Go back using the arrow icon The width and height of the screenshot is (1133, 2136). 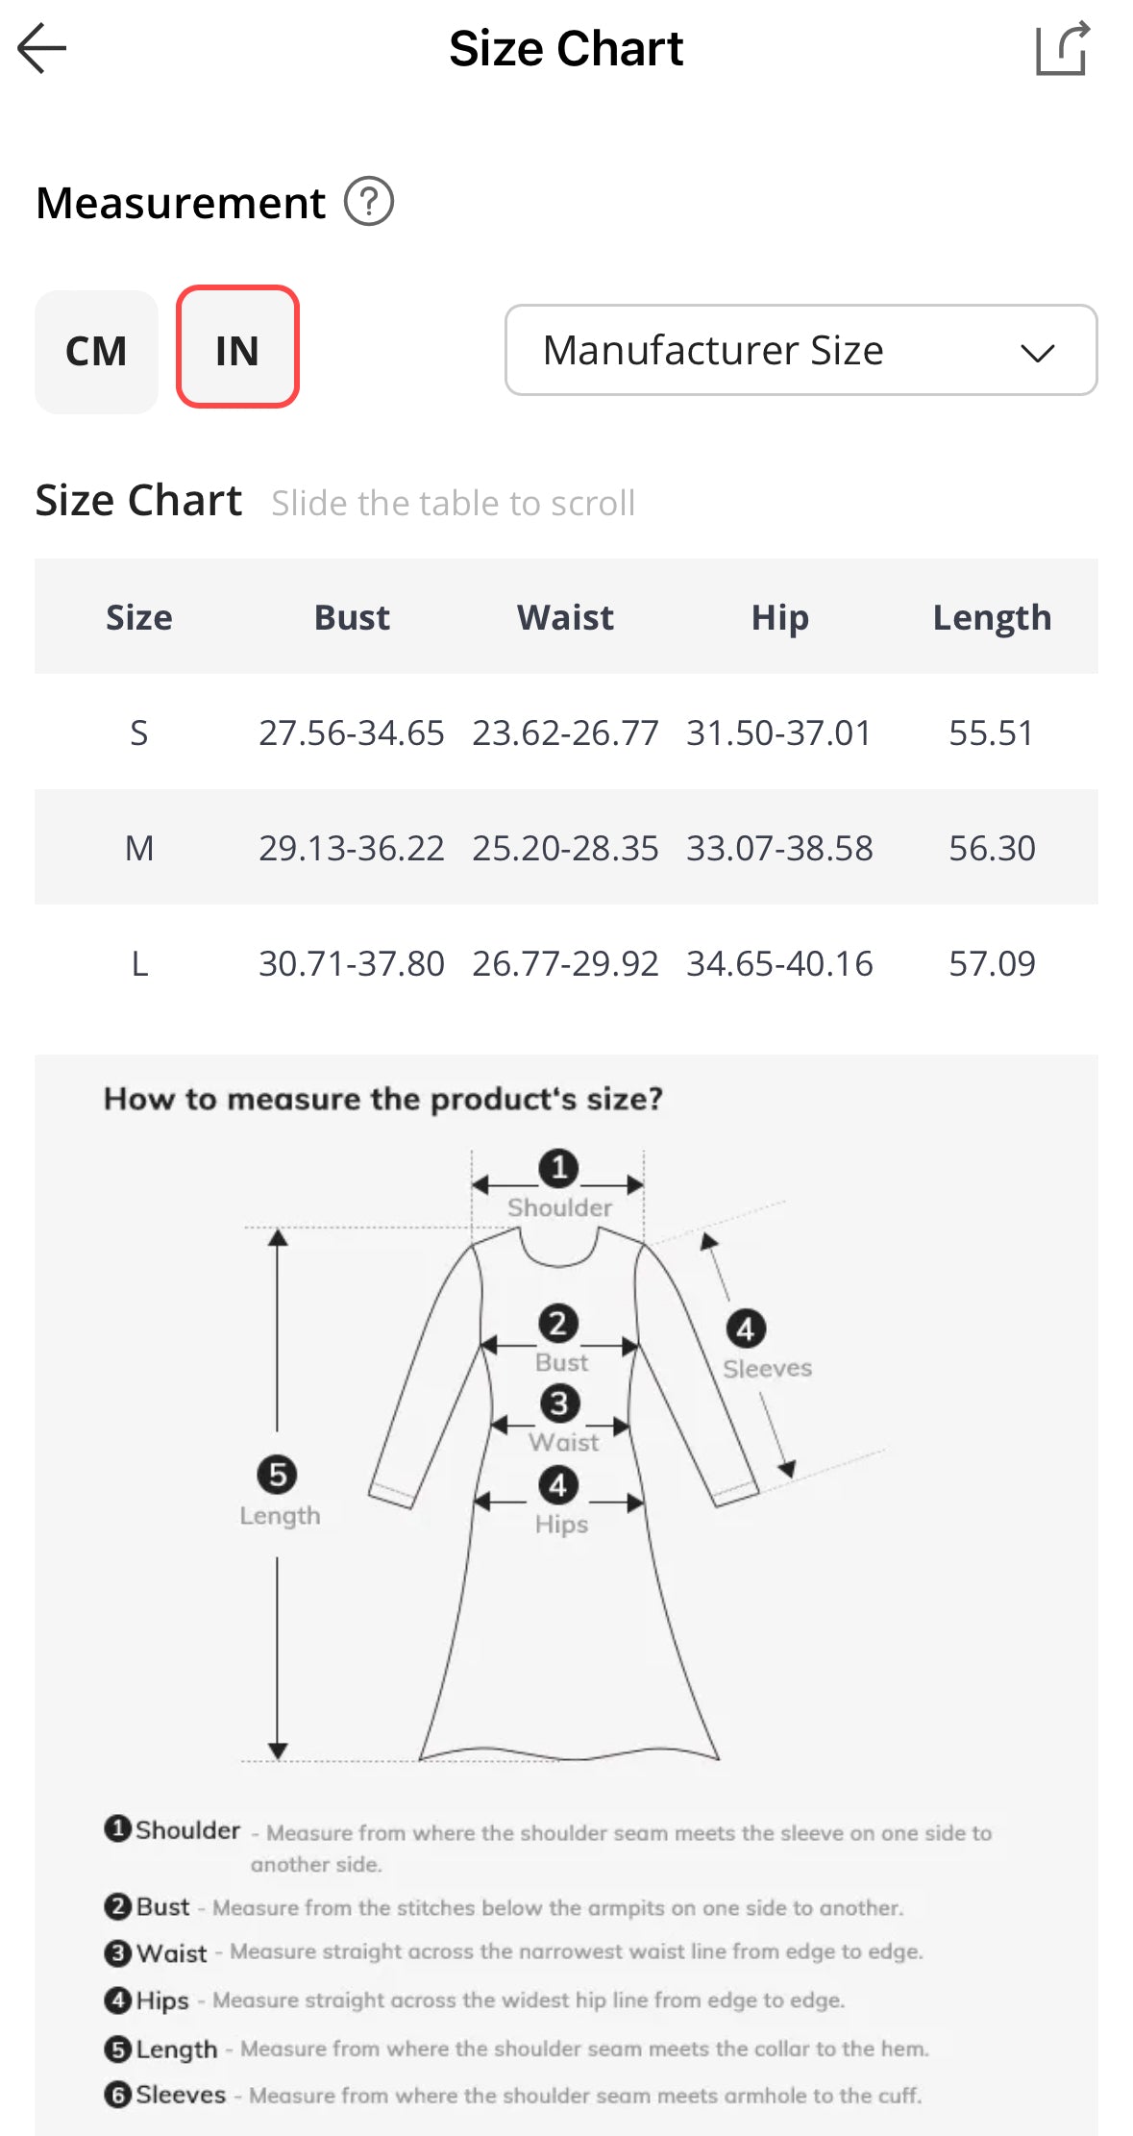coord(42,48)
